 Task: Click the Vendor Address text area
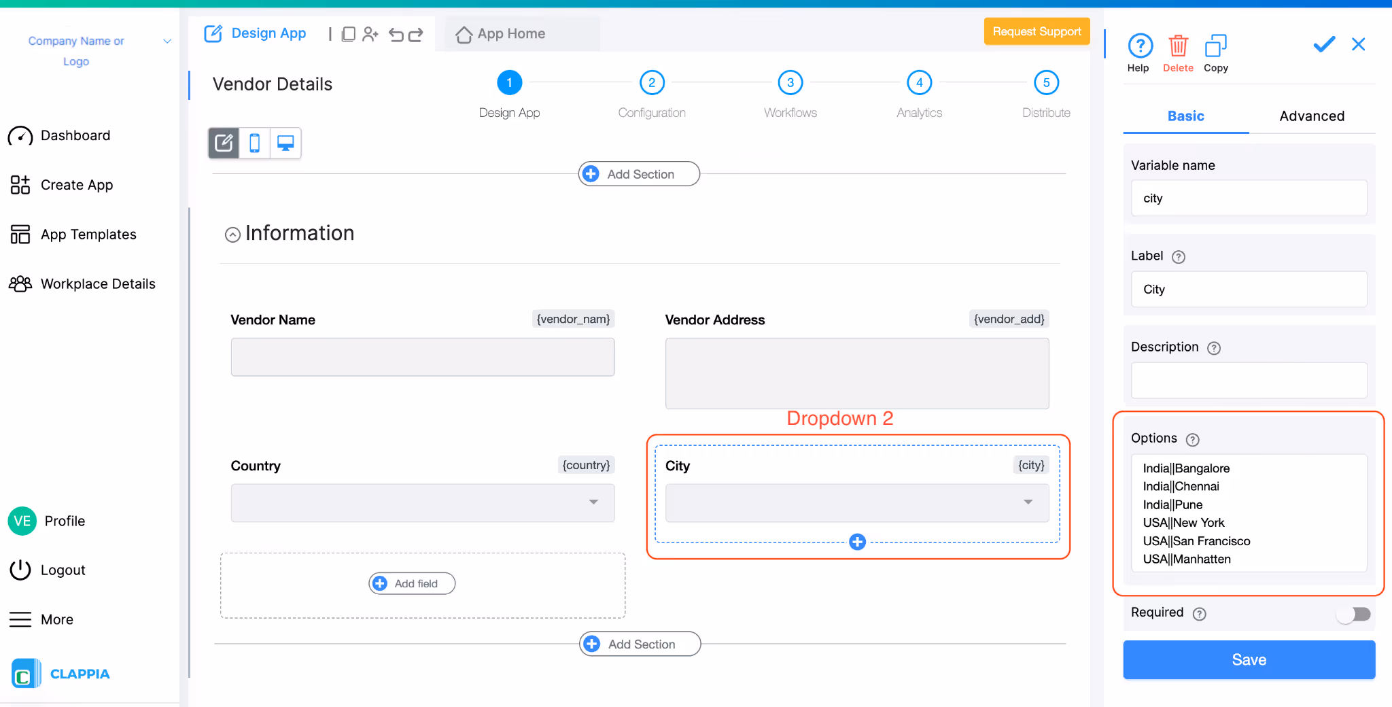click(857, 373)
